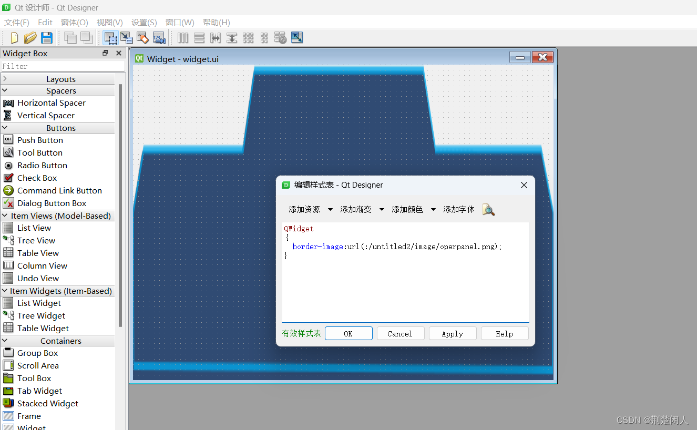Open the 视图(V) menu
Viewport: 697px width, 430px height.
tap(109, 22)
